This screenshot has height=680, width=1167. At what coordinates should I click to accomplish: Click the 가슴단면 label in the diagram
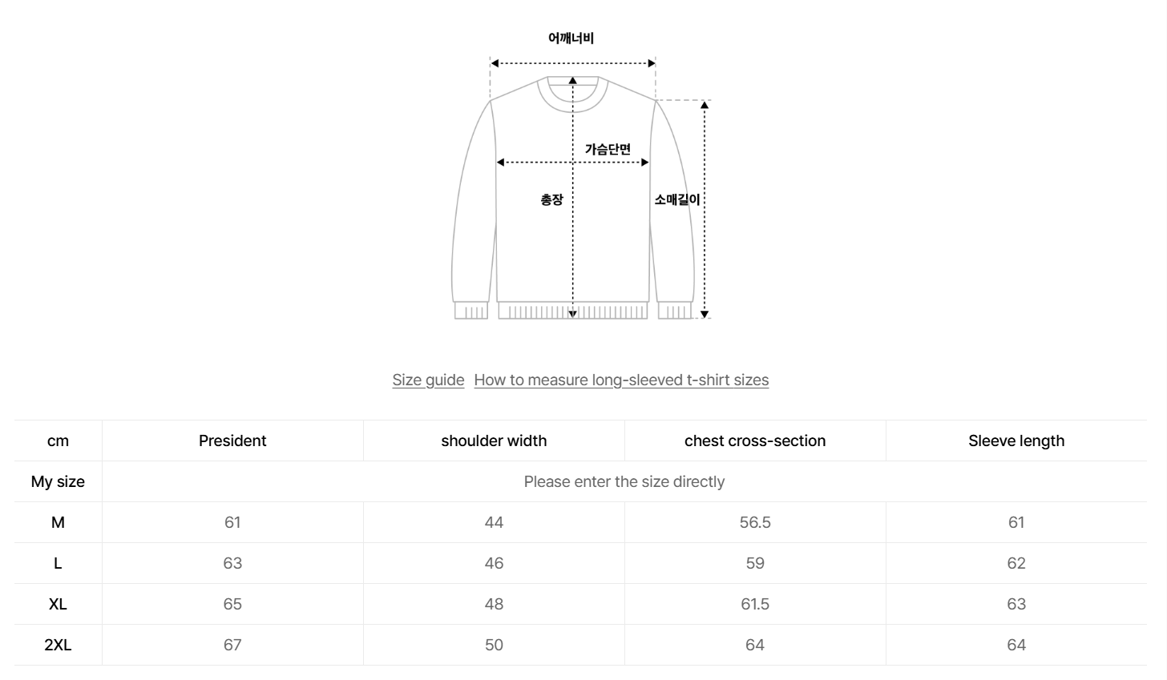pos(608,149)
